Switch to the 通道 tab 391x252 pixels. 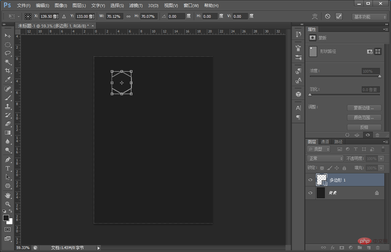coord(325,142)
